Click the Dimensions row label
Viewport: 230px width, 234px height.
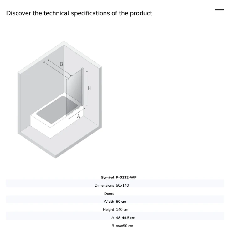(104, 185)
